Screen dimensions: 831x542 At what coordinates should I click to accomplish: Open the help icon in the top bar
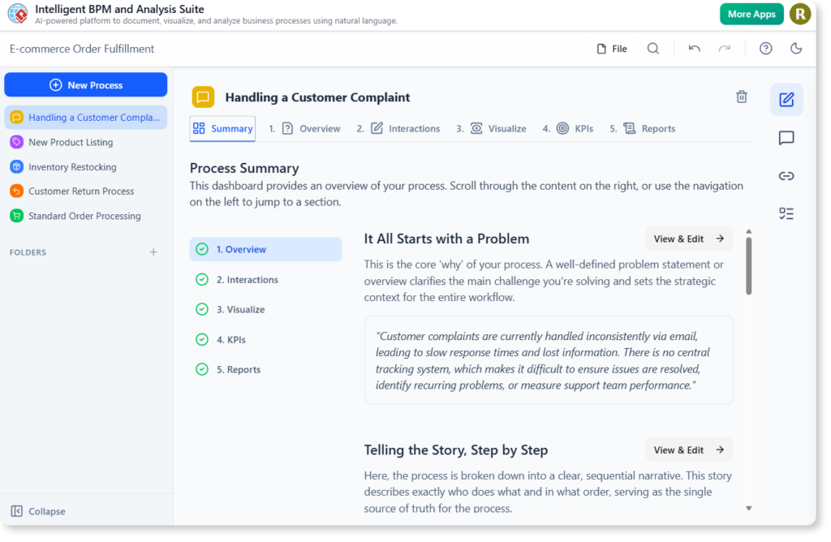(x=765, y=49)
